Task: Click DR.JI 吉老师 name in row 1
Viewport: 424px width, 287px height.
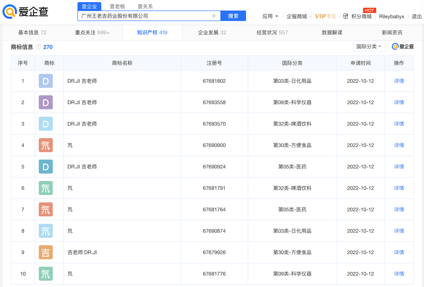Action: coord(82,81)
